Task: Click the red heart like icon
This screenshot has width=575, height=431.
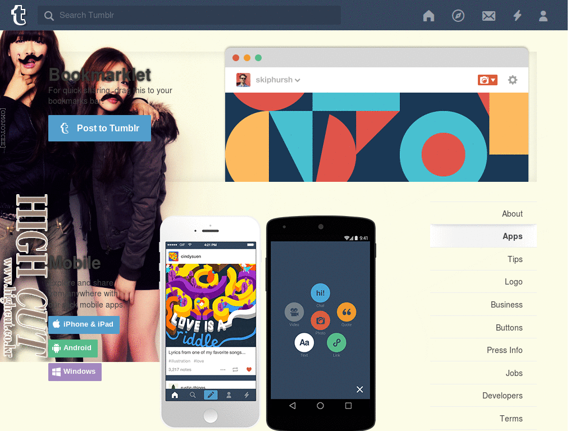Action: pyautogui.click(x=249, y=369)
